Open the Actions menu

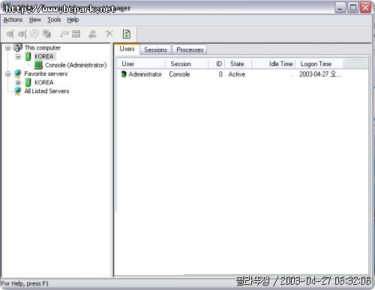point(13,20)
